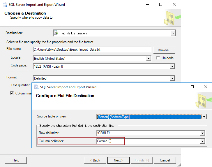The width and height of the screenshot is (212, 167).
Task: Click the Browse... button
Action: [165, 50]
